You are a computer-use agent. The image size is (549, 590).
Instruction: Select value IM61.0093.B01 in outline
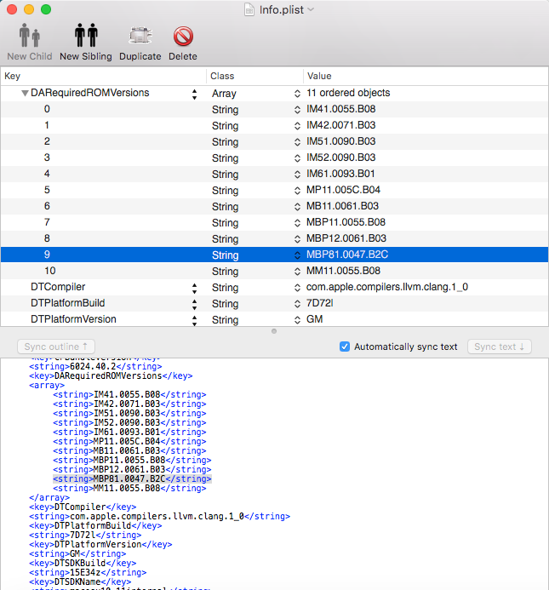tap(340, 174)
